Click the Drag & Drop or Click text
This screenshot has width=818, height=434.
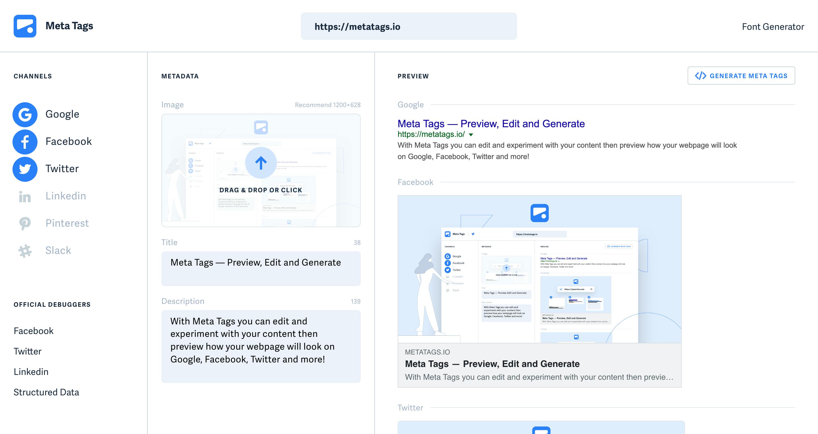click(x=261, y=190)
